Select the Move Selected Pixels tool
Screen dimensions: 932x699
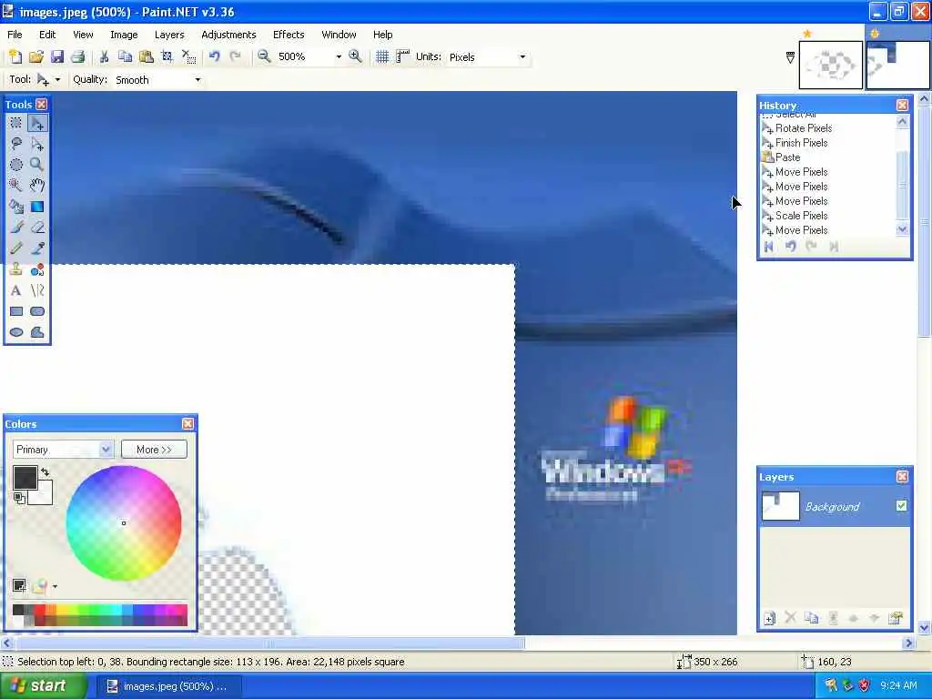coord(36,123)
